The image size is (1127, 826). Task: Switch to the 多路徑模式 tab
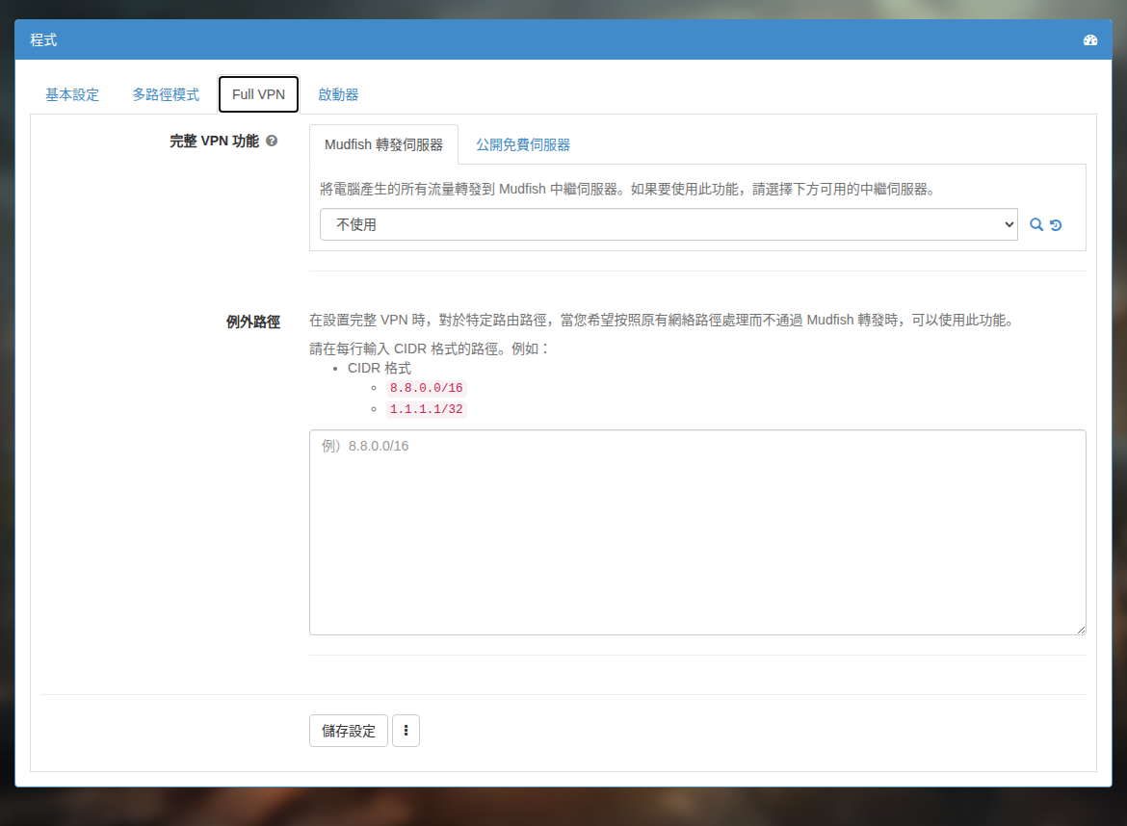coord(166,94)
